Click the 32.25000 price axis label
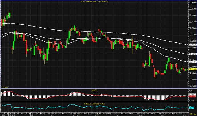 pyautogui.click(x=193, y=86)
